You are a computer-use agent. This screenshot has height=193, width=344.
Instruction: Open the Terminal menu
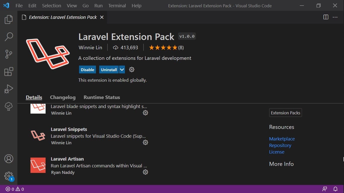[x=117, y=6]
